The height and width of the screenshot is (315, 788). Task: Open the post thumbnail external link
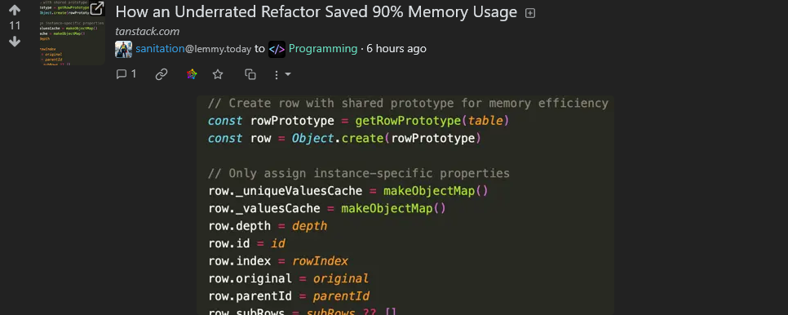coord(73,33)
